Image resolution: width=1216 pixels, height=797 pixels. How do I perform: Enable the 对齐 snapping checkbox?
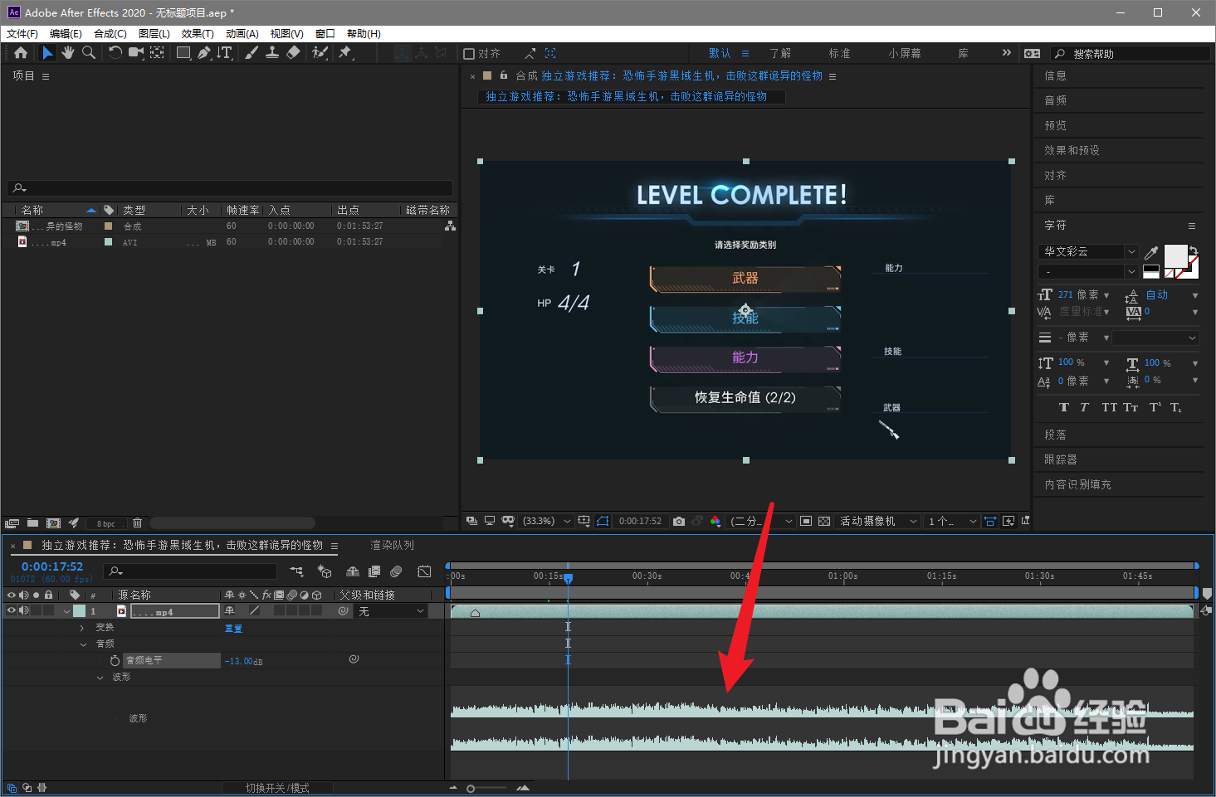469,53
